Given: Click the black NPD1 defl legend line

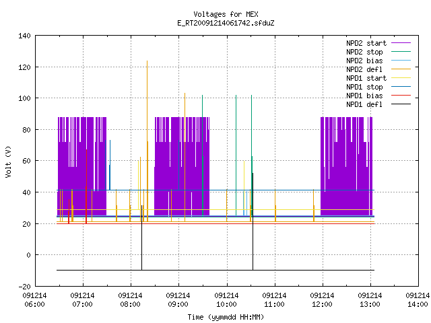Looking at the screenshot, I should click(401, 104).
